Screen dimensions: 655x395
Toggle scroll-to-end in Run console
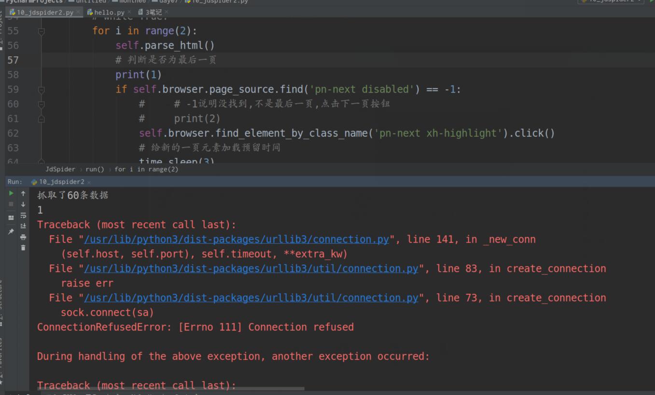coord(23,226)
